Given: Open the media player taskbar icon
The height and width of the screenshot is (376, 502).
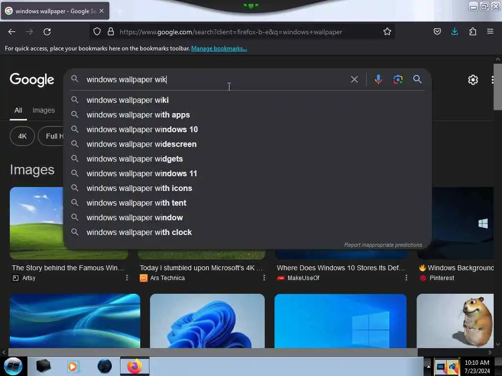Looking at the screenshot, I should coord(73,366).
